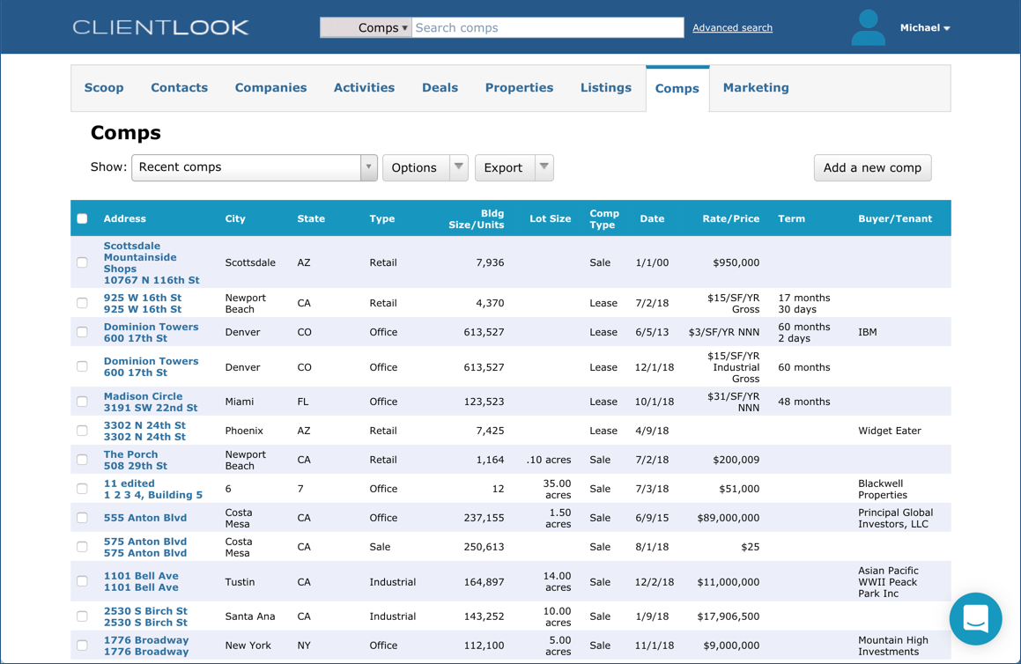Image resolution: width=1021 pixels, height=664 pixels.
Task: Click the user avatar icon
Action: [869, 27]
